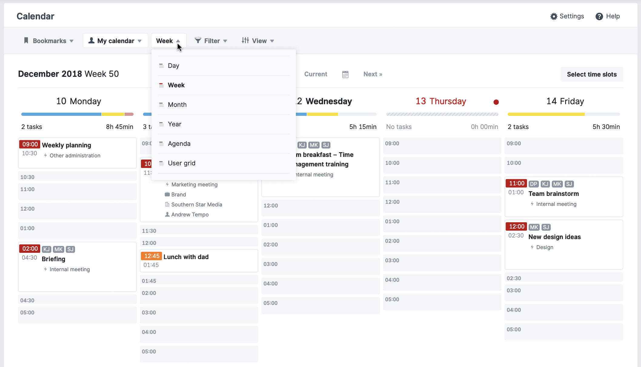Click the My calendar person icon

click(x=91, y=40)
